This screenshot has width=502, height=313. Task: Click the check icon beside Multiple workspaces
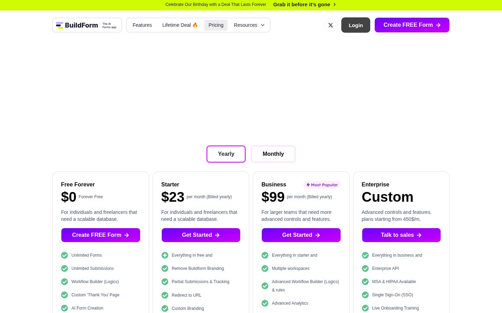tap(265, 268)
